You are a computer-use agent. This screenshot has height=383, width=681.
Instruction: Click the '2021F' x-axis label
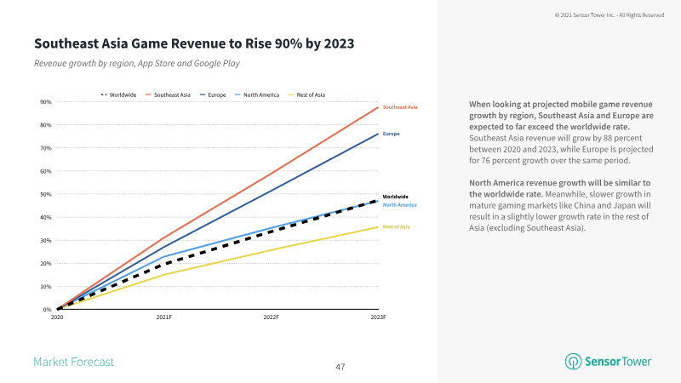pyautogui.click(x=164, y=317)
